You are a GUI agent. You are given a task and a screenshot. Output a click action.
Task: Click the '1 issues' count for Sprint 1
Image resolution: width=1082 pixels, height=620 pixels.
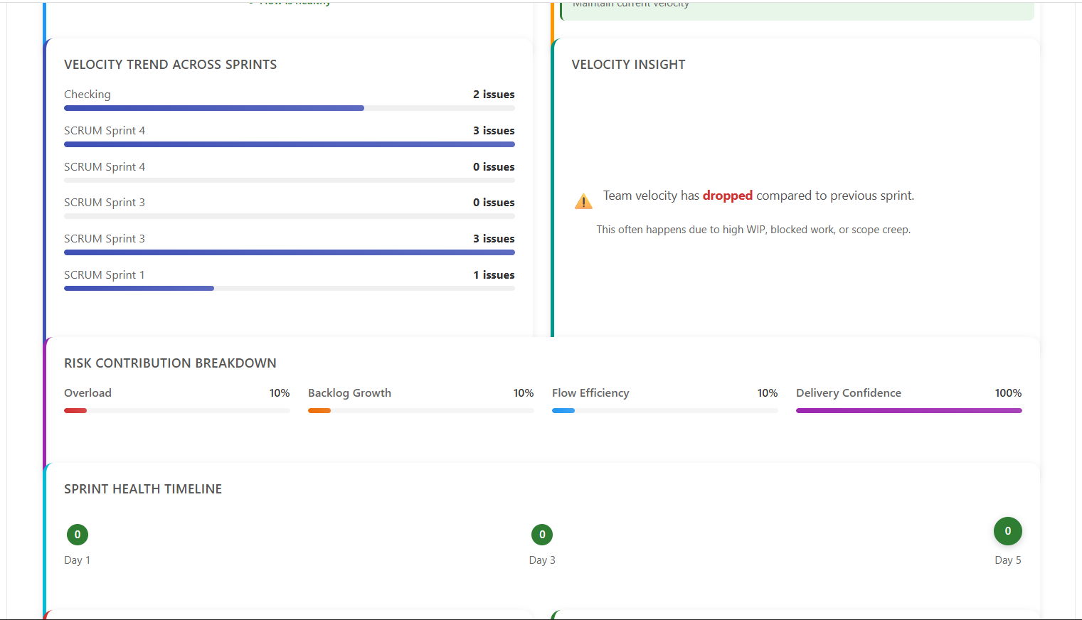click(x=494, y=275)
